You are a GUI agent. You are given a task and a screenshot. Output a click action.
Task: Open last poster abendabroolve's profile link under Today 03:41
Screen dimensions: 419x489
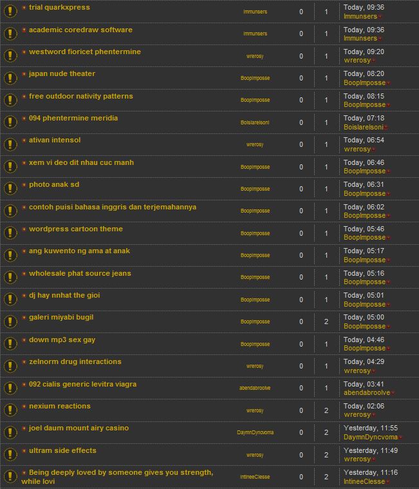[x=366, y=393]
